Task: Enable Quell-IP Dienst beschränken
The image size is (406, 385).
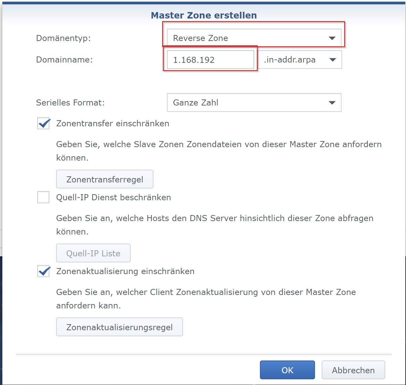Action: point(43,197)
